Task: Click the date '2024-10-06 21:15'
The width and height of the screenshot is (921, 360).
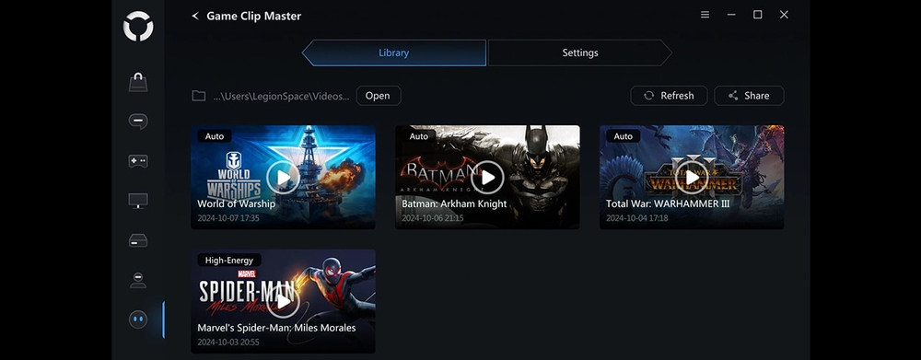Action: (432, 218)
